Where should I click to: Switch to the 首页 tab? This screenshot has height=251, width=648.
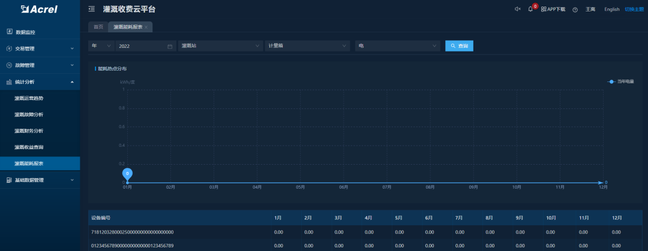98,27
